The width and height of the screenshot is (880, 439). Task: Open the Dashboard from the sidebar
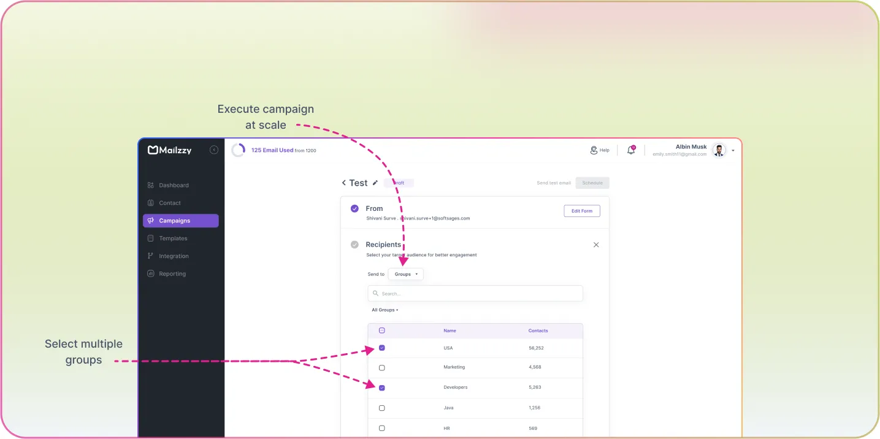coord(174,185)
